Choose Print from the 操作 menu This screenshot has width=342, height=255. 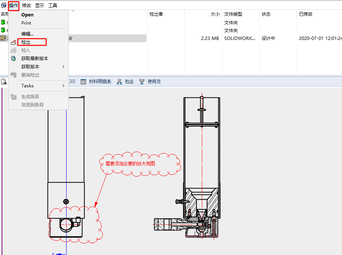26,23
